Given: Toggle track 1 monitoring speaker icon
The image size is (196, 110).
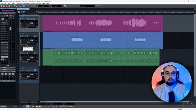Looking at the screenshot, I should [x=27, y=19].
